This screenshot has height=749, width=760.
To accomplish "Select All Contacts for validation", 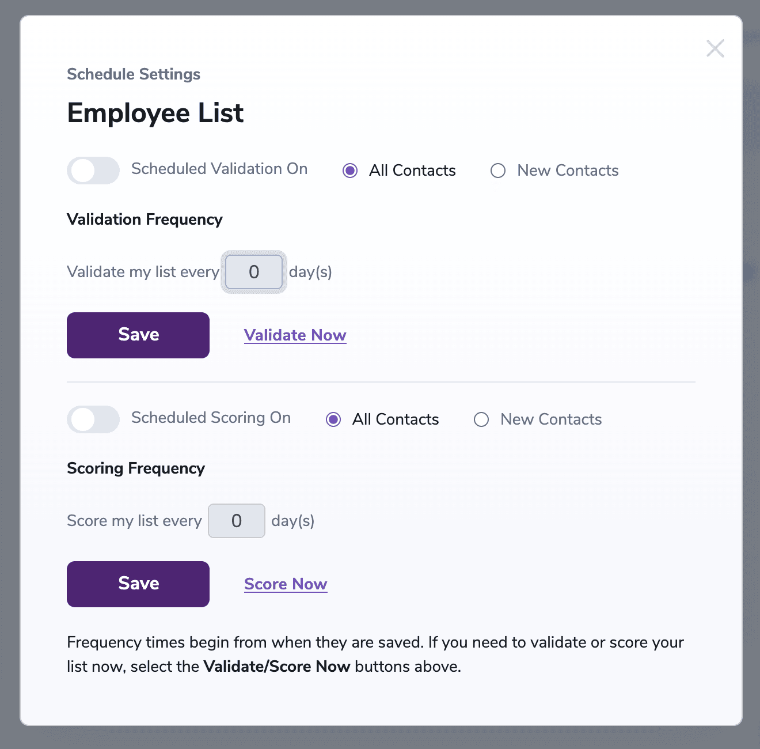I will pyautogui.click(x=350, y=171).
